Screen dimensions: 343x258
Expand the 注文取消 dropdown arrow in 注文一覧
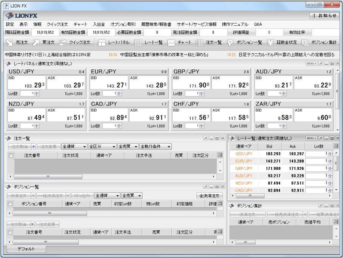click(x=34, y=146)
